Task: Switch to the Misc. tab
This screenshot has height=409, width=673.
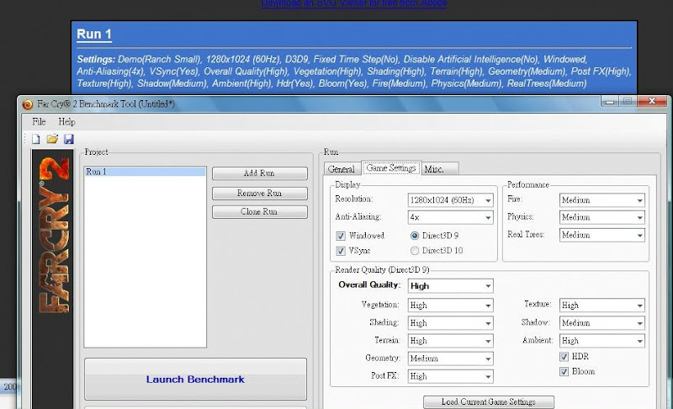Action: [x=439, y=169]
